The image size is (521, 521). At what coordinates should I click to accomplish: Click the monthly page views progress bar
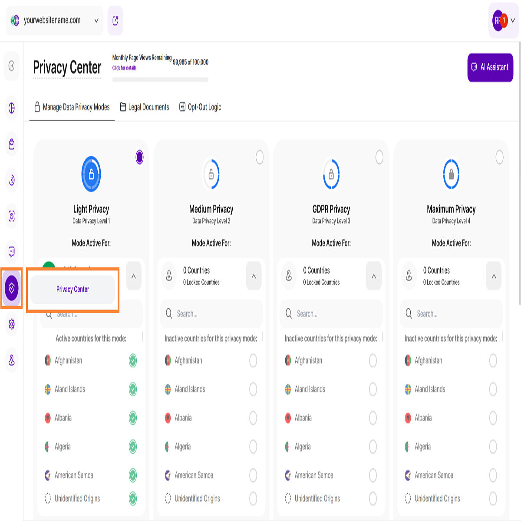[160, 79]
